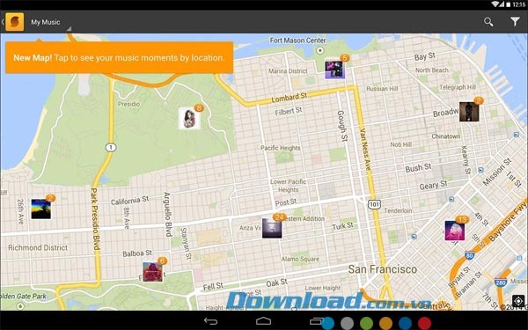Tap the Interstate 80 shield
528x330 pixels.
(x=470, y=255)
